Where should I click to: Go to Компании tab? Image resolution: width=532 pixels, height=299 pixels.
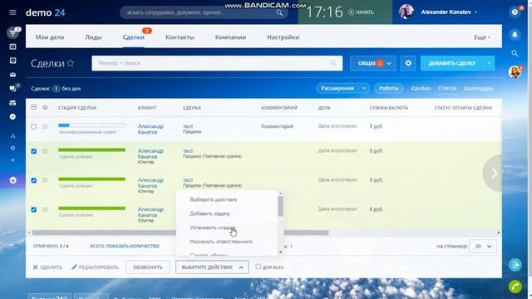[231, 37]
